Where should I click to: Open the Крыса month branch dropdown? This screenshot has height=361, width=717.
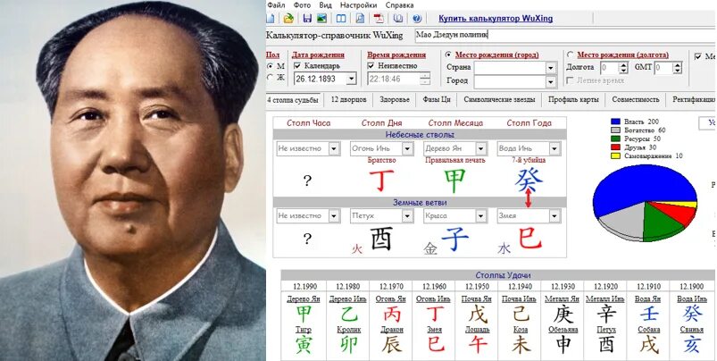tap(481, 215)
